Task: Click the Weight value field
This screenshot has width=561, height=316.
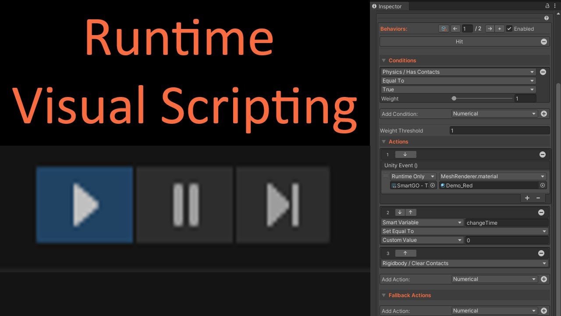Action: (525, 99)
